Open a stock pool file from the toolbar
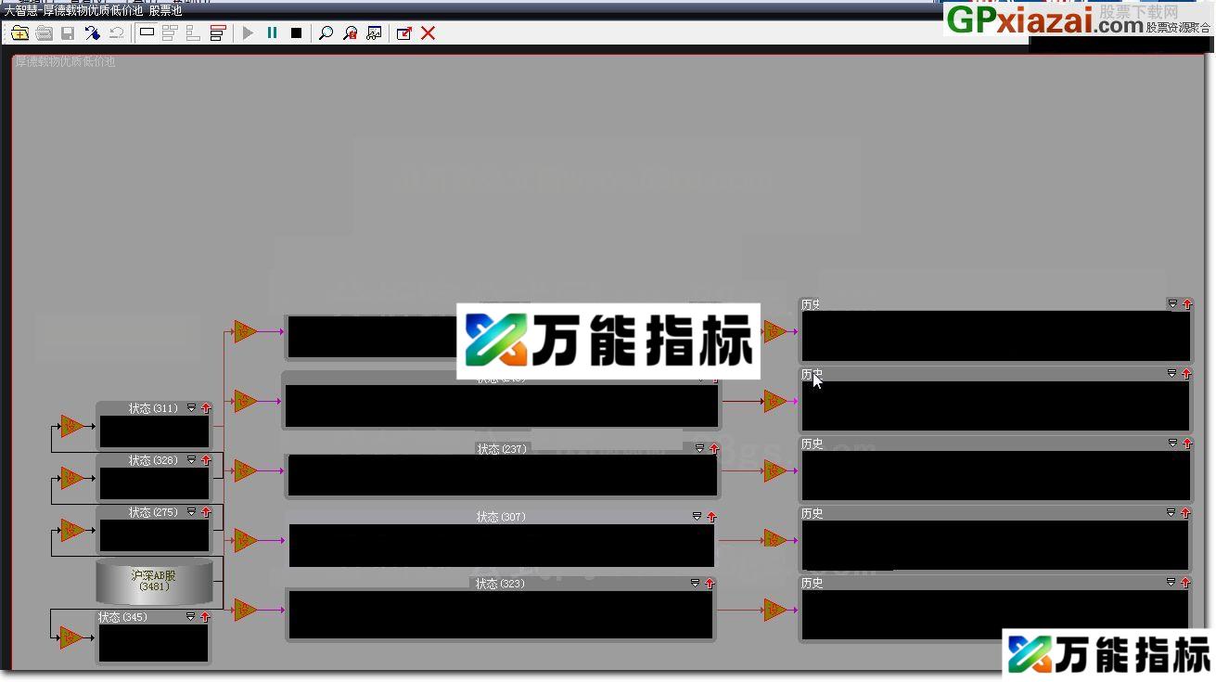The height and width of the screenshot is (682, 1216). (19, 33)
